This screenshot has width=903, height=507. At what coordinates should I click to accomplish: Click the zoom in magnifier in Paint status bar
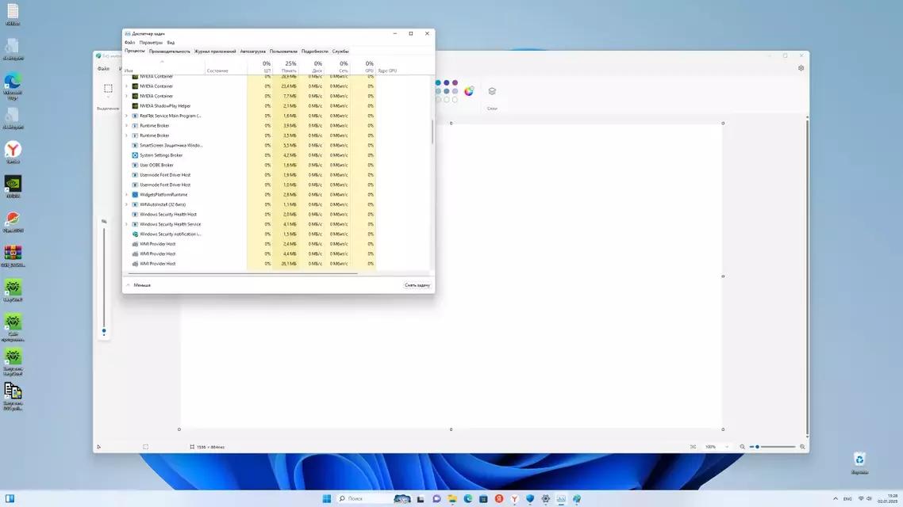pyautogui.click(x=802, y=447)
